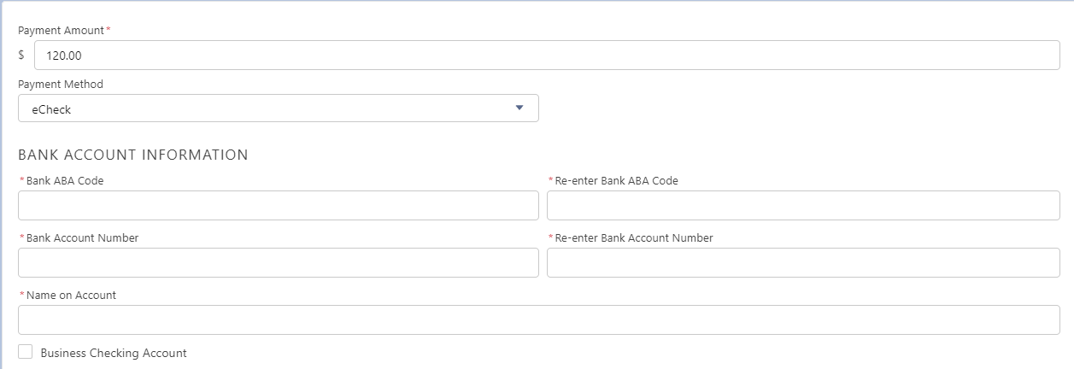This screenshot has width=1074, height=369.
Task: Click the Re-enter Bank ABA Code field
Action: (x=803, y=205)
